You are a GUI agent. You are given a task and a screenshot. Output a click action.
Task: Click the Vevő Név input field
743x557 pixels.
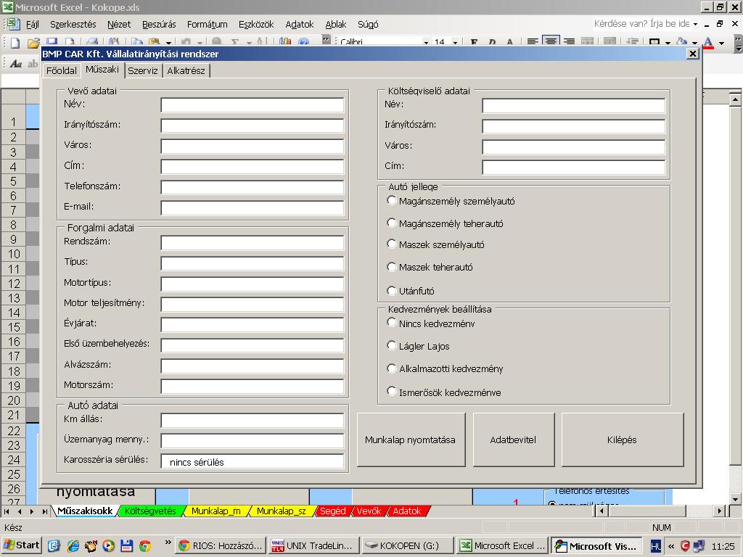click(x=253, y=105)
